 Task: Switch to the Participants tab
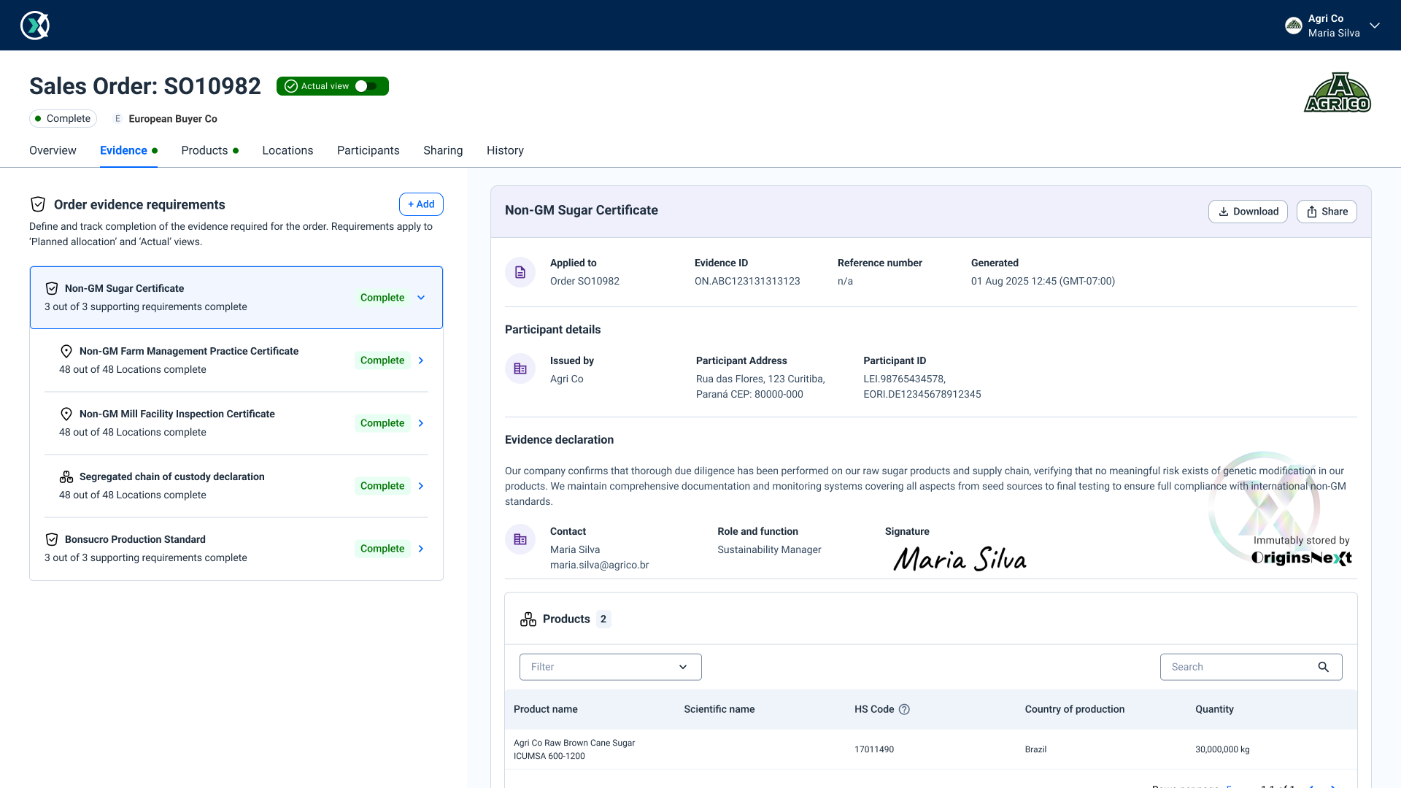coord(368,150)
